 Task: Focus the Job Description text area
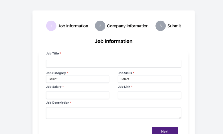point(114,113)
